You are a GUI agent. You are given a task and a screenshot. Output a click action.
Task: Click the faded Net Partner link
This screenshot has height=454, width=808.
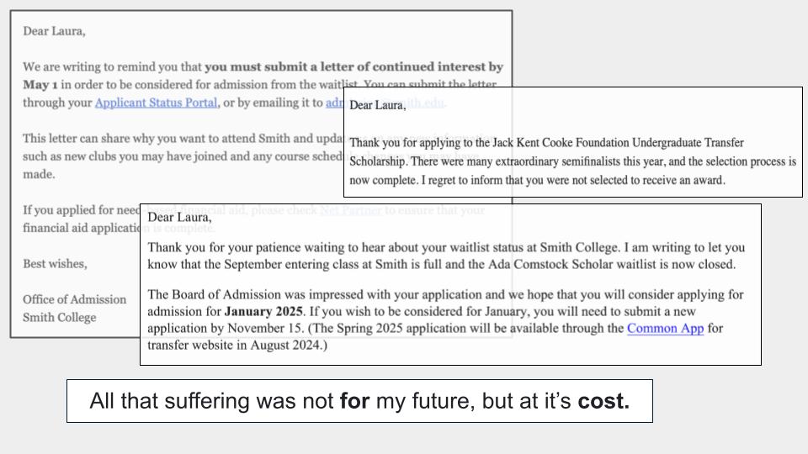click(350, 210)
